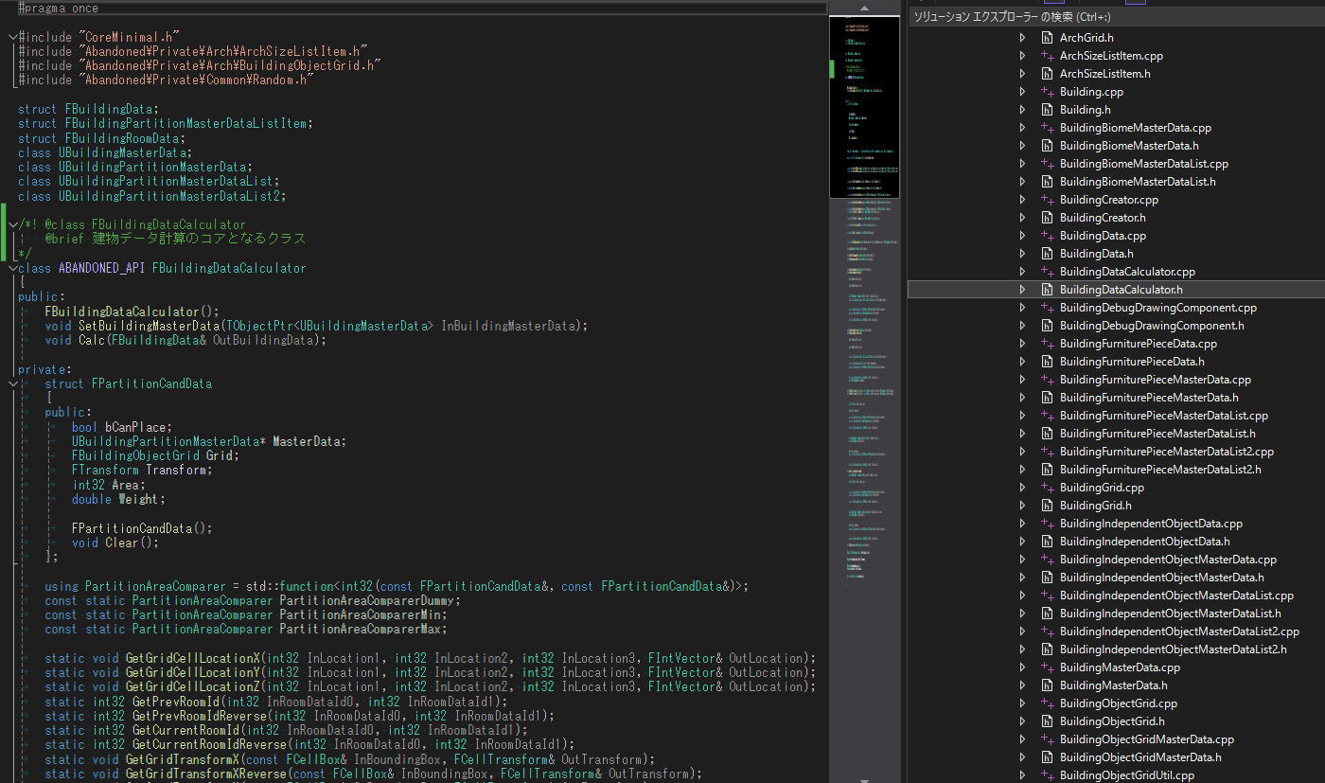
Task: Expand the BuildingFurniturePieceMasterDataList.cpp node
Action: [x=1022, y=415]
